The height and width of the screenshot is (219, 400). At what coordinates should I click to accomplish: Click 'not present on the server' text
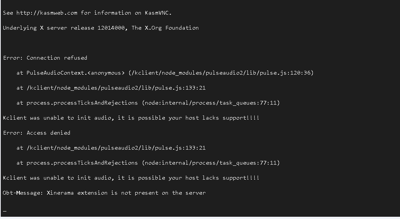tap(163, 193)
